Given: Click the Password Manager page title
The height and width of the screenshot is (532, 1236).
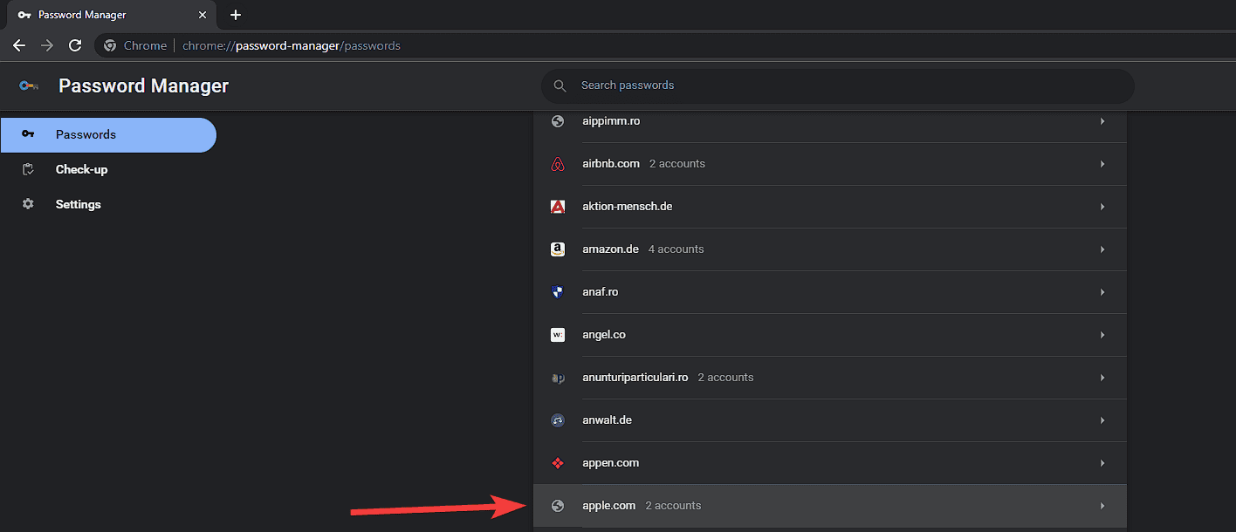Looking at the screenshot, I should coord(143,85).
